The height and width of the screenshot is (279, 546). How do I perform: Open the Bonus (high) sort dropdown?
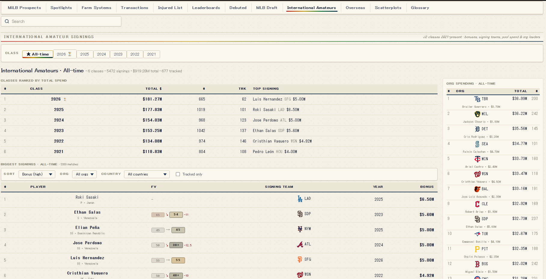tap(37, 174)
